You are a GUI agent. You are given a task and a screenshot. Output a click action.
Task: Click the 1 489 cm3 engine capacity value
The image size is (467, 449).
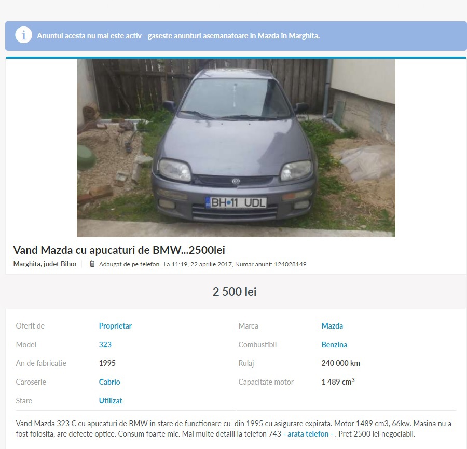338,382
